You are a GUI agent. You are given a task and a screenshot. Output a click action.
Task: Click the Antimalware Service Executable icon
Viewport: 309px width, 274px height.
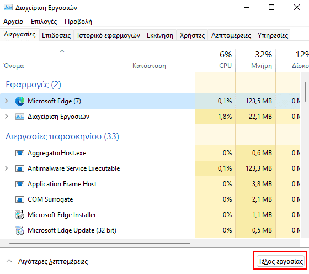click(x=20, y=168)
